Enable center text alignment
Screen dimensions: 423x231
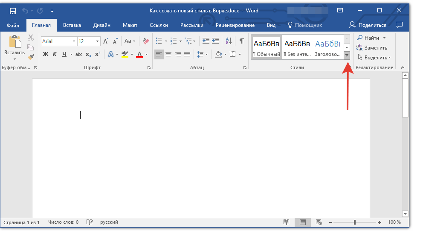(x=168, y=54)
